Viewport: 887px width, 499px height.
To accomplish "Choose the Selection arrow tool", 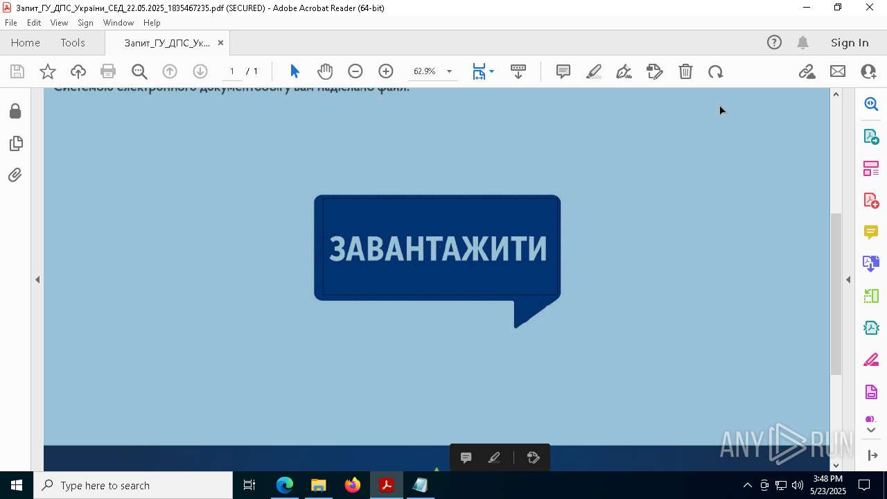I will (x=295, y=71).
